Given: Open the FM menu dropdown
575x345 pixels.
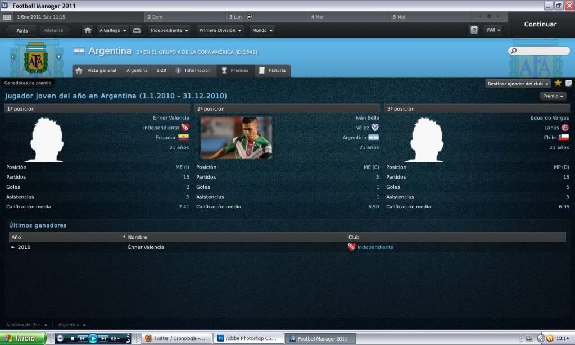Looking at the screenshot, I should [x=493, y=30].
